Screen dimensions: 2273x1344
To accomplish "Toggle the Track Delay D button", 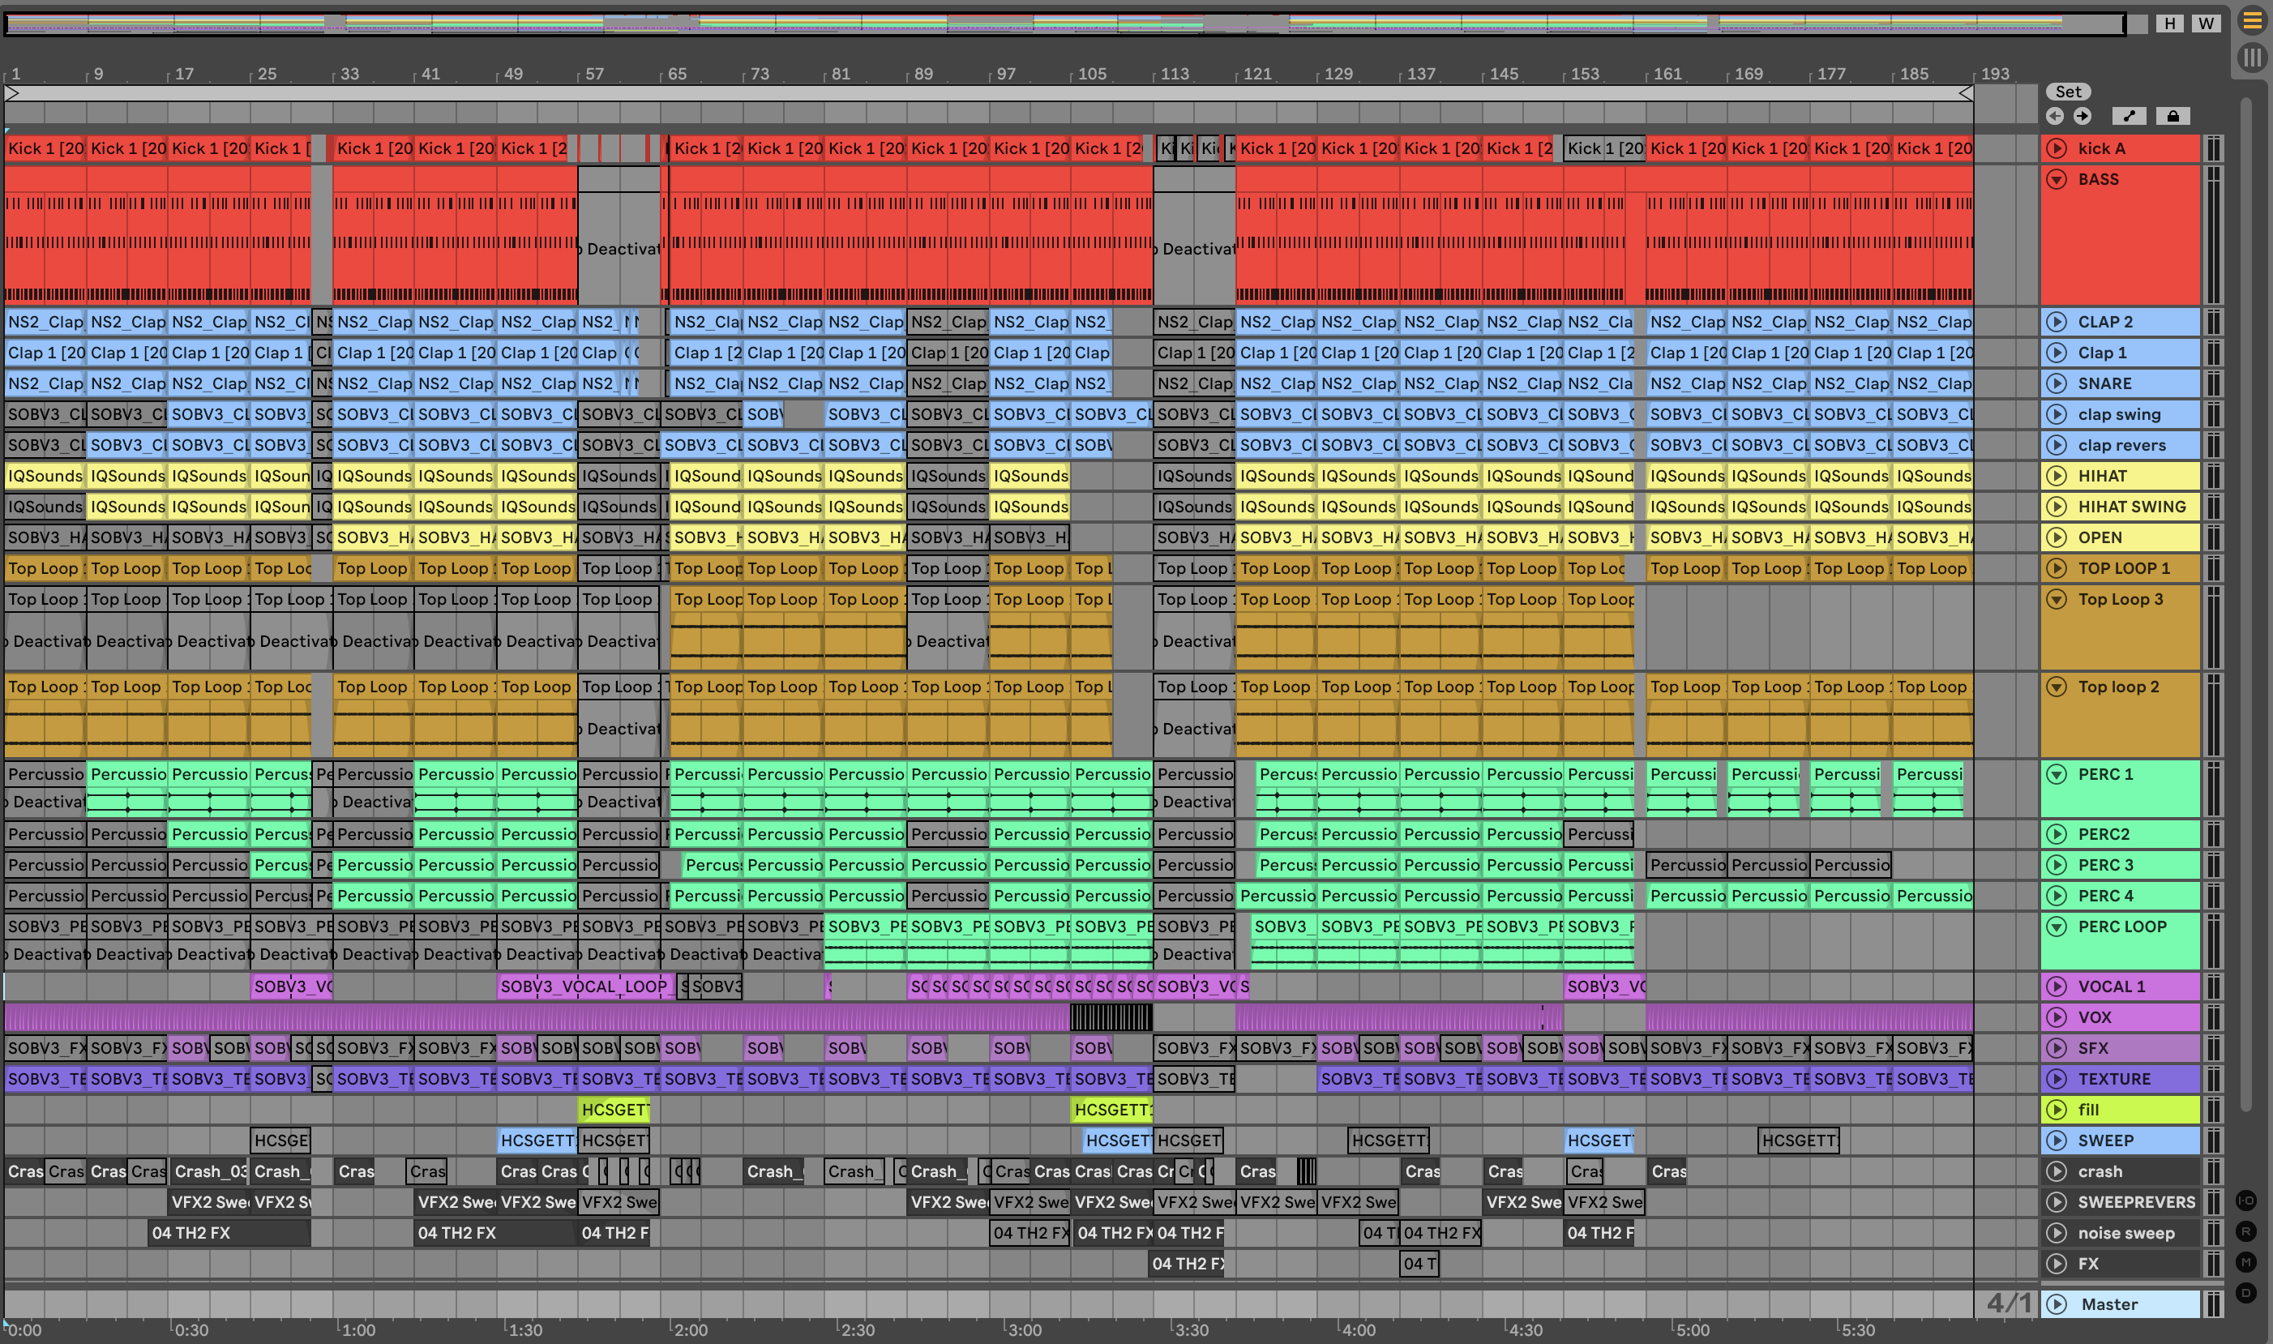I will pos(2245,1292).
